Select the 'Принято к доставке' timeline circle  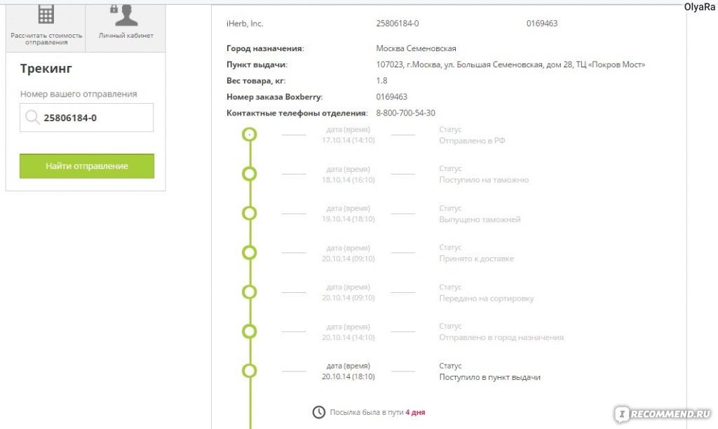249,253
